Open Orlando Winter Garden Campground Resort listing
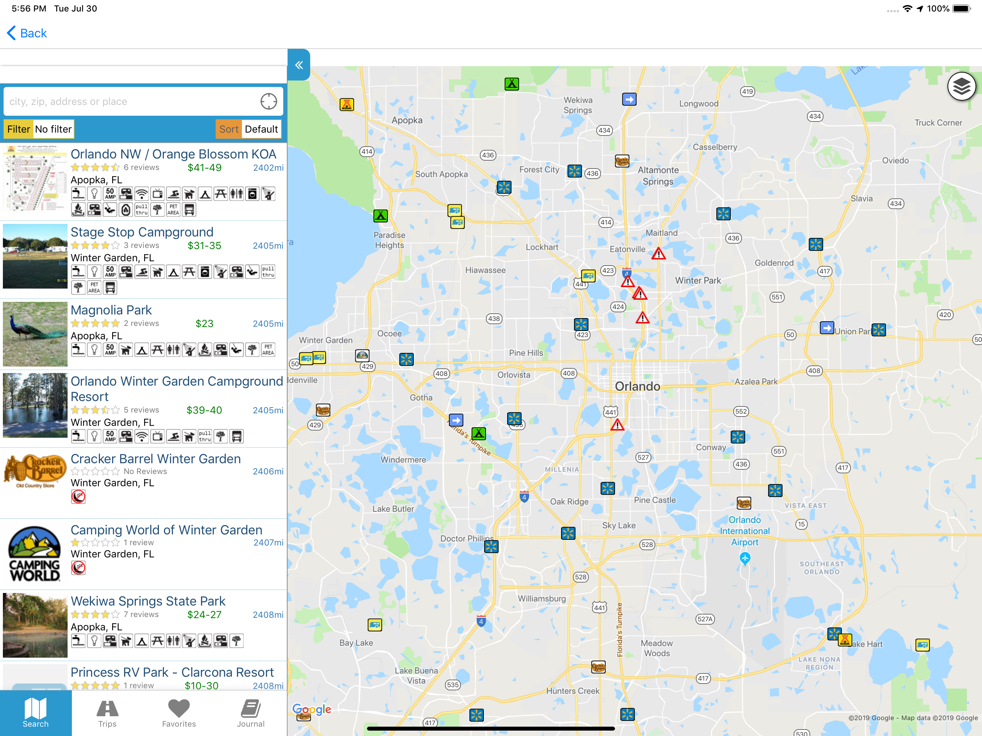 [143, 409]
